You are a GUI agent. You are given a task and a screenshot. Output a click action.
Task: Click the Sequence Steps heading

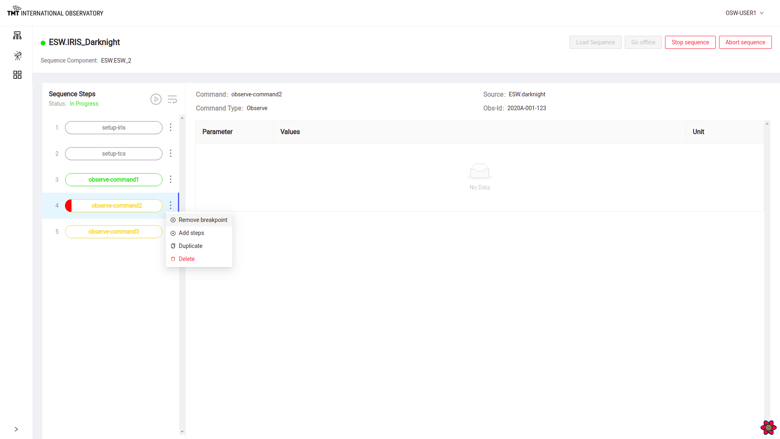[x=72, y=94]
